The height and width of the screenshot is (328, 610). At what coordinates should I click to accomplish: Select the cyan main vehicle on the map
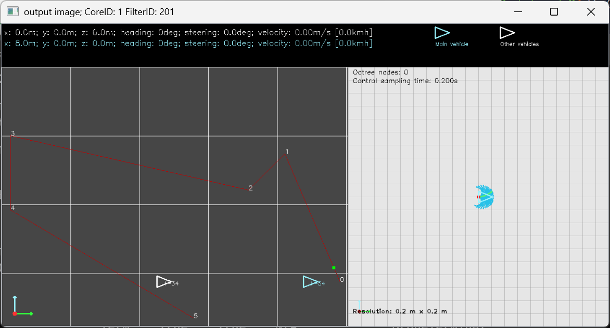310,282
